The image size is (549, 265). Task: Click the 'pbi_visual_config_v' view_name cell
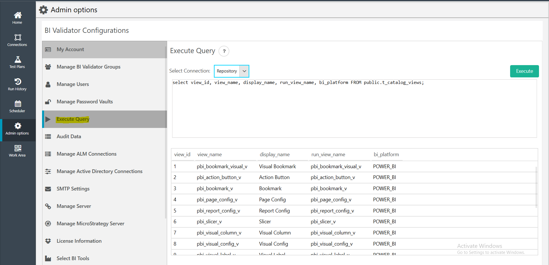coord(218,244)
